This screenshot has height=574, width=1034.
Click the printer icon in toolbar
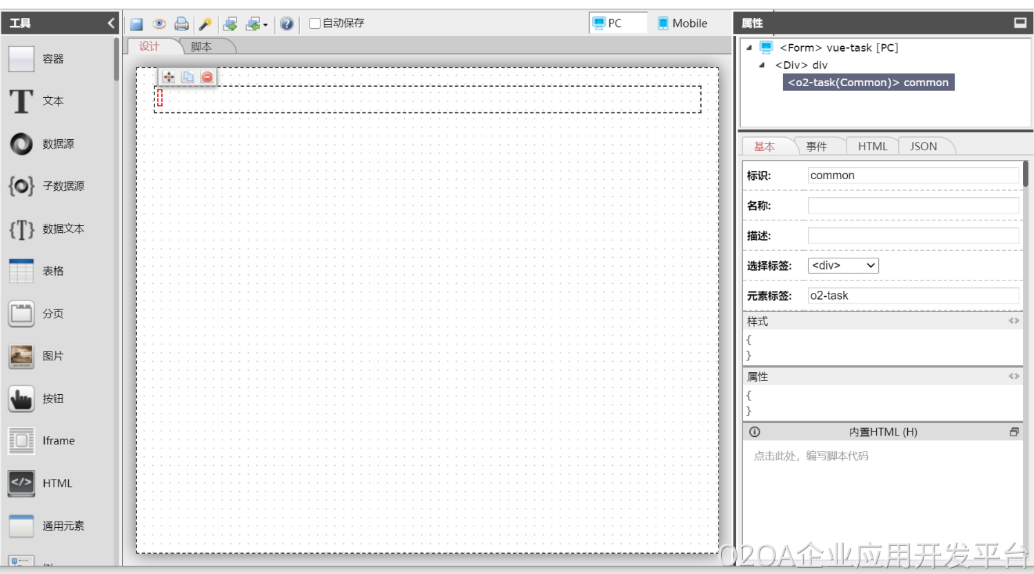coord(181,24)
